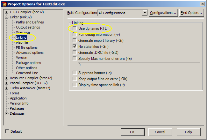
Task: Open the Build Configuration dropdown
Action: pos(145,13)
